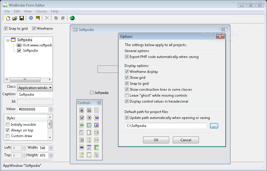
Task: Toggle the Show grid checkbox
Action: (x=127, y=78)
